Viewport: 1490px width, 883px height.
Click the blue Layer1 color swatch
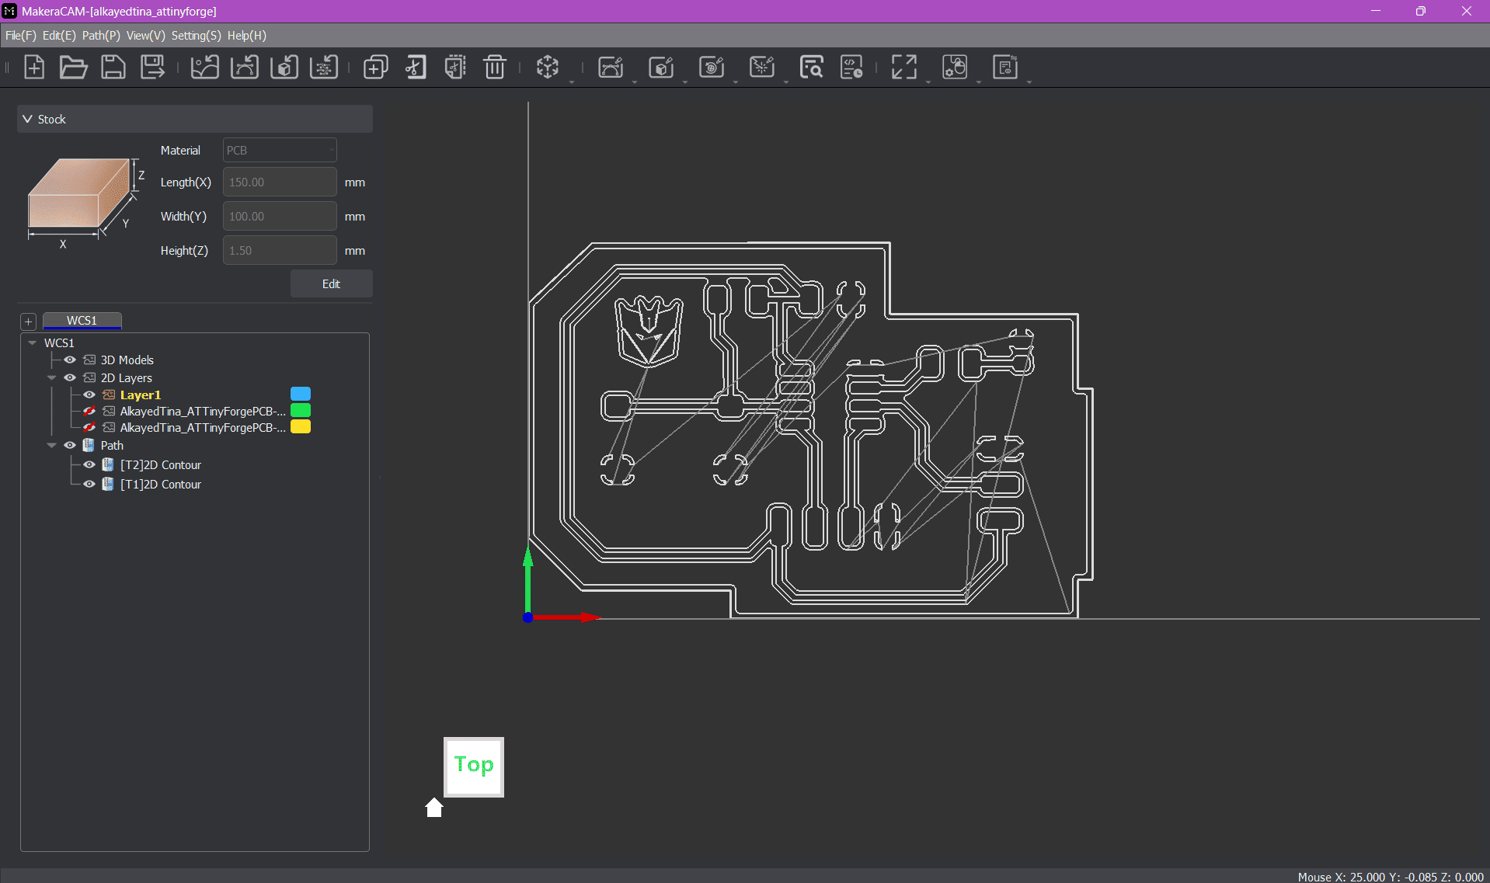tap(300, 394)
